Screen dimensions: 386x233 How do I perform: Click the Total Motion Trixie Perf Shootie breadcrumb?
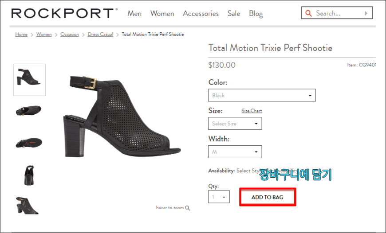coord(153,35)
